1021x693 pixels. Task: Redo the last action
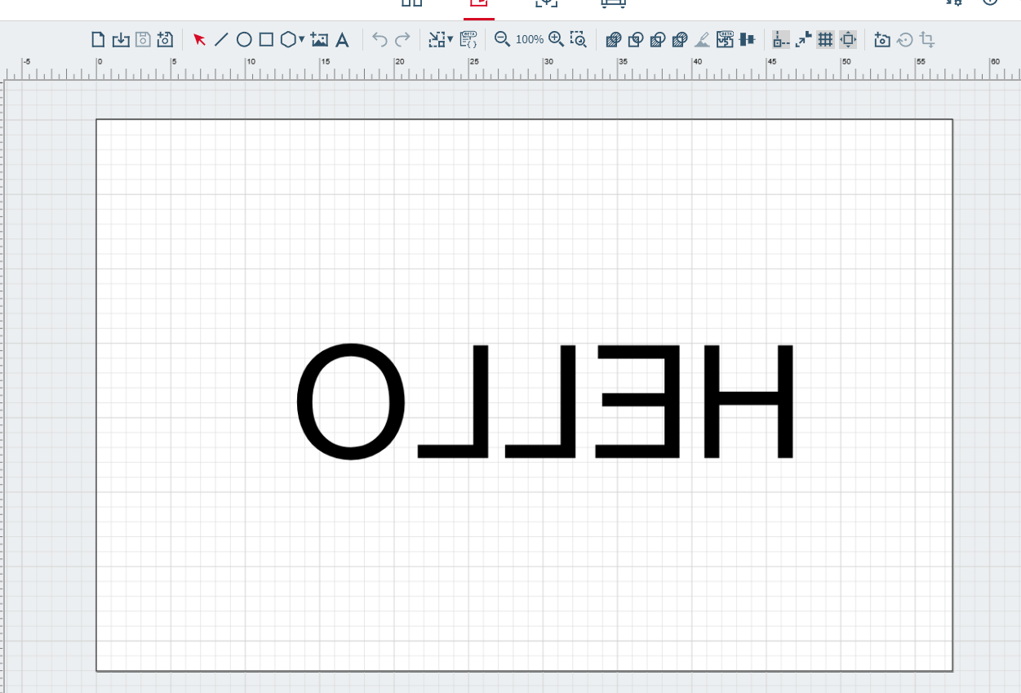pyautogui.click(x=402, y=39)
